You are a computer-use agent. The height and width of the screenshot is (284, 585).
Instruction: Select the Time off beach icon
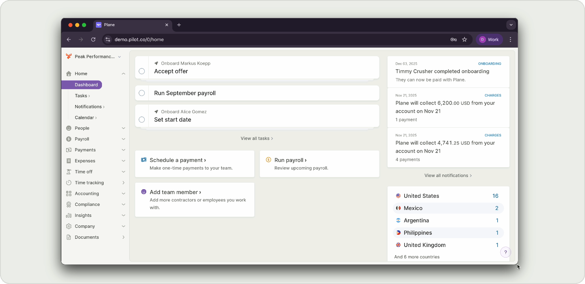tap(69, 172)
